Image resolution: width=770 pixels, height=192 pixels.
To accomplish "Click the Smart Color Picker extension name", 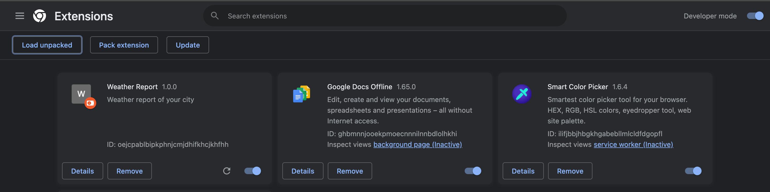I will click(578, 87).
